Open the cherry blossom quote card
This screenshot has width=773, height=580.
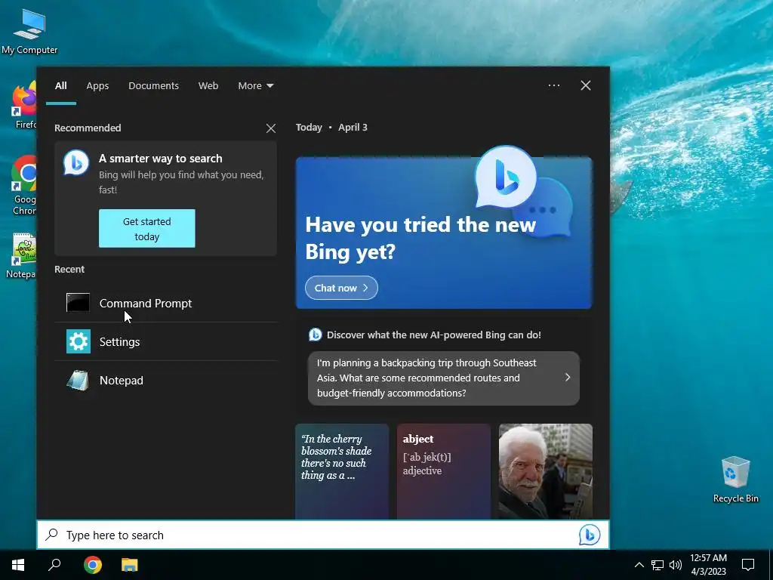(342, 471)
